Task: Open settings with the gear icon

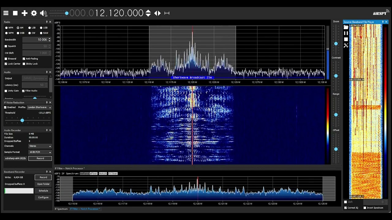Action: coord(34,13)
